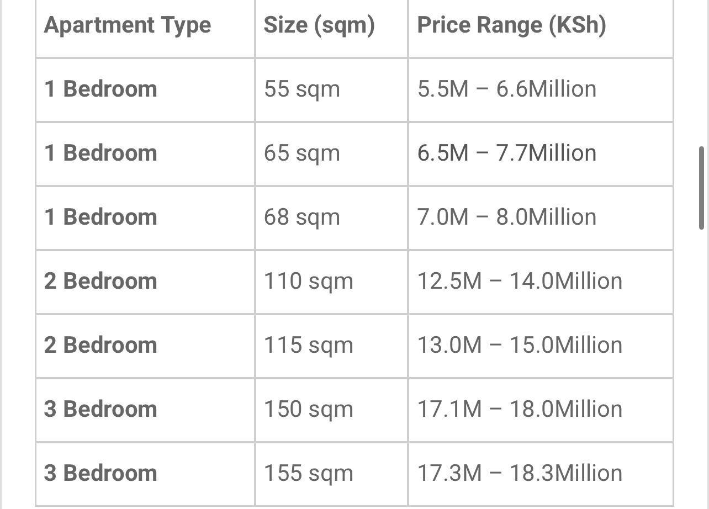
Task: Click the Size (sqm) column header
Action: pos(319,25)
